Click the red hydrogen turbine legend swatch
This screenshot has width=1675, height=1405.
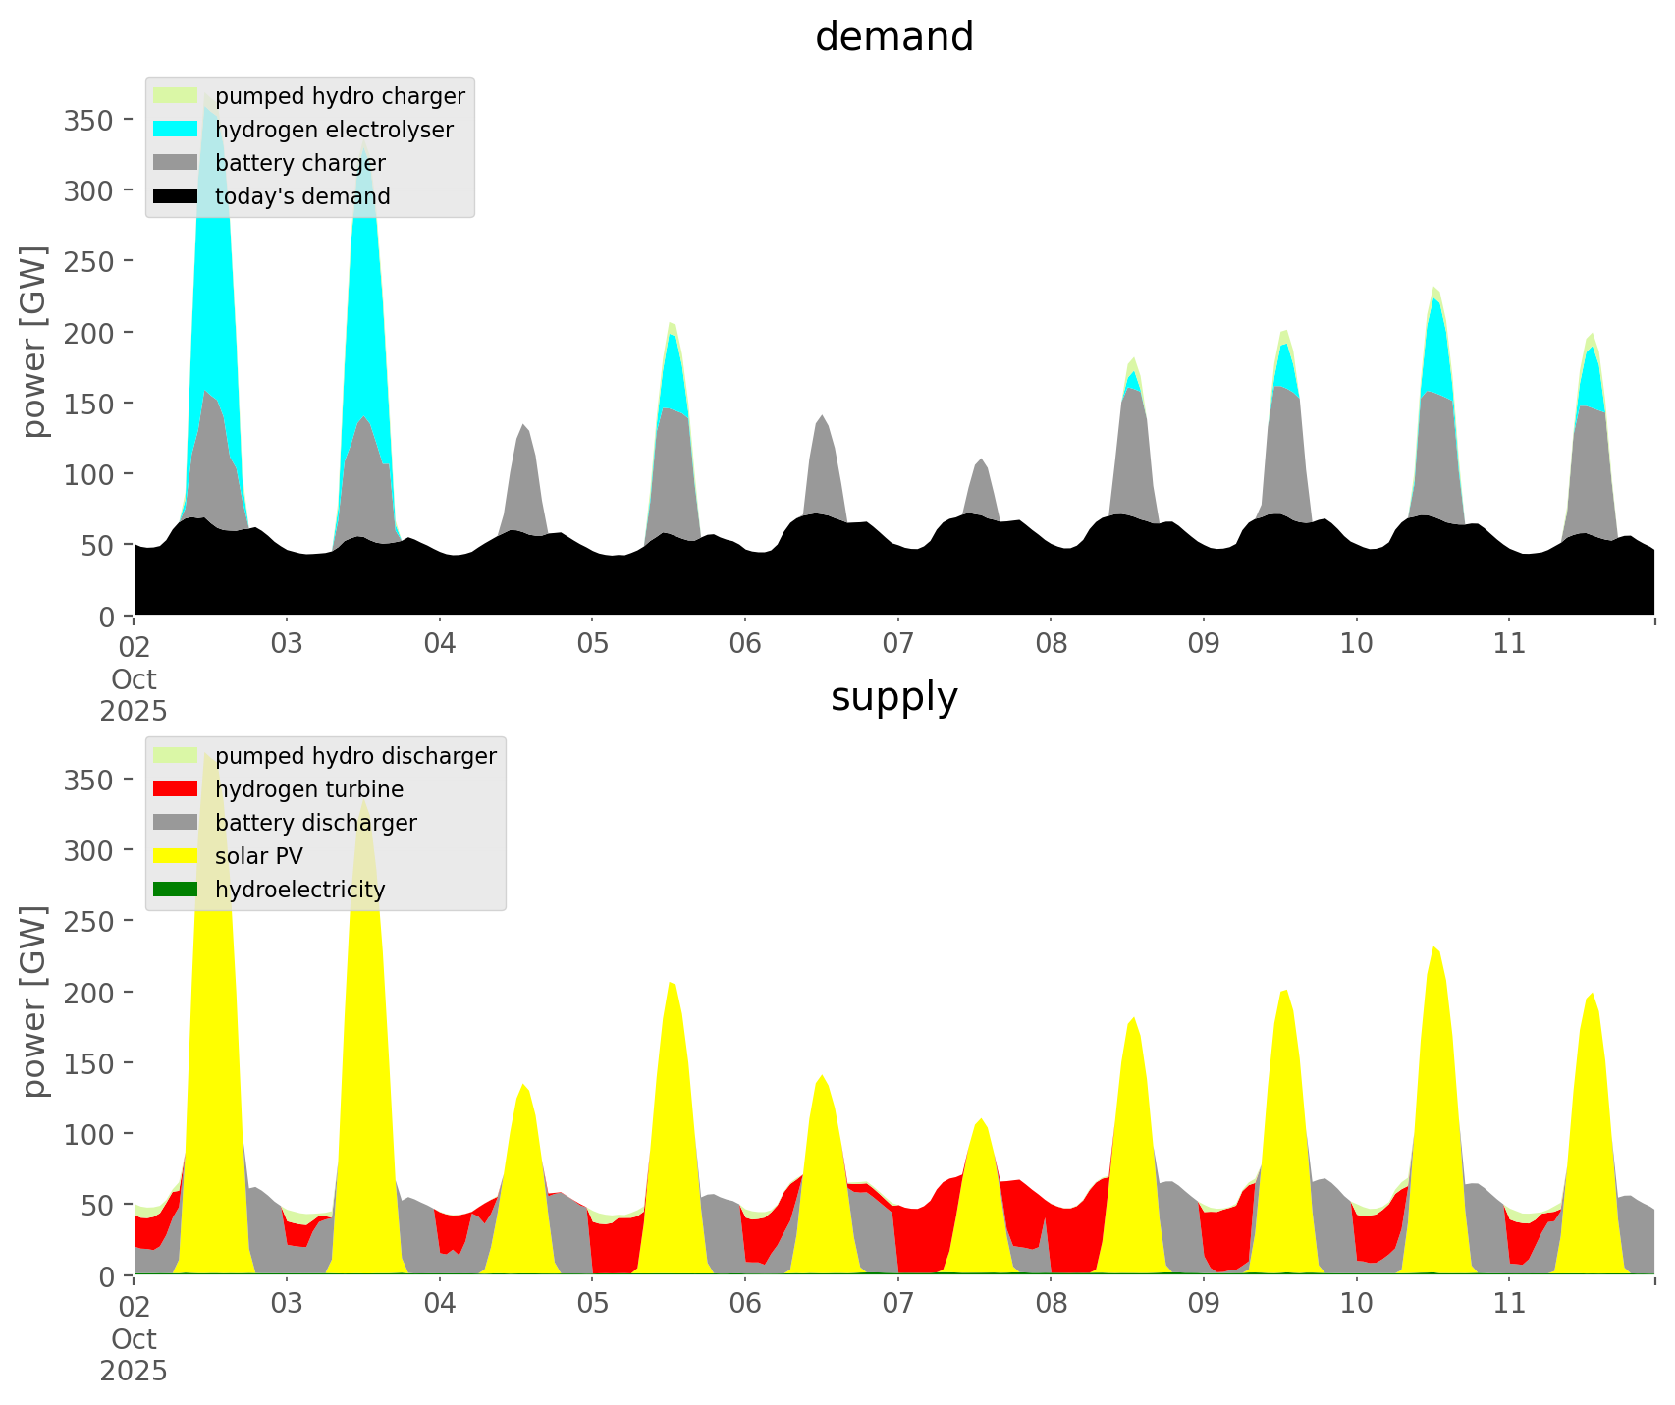coord(177,789)
